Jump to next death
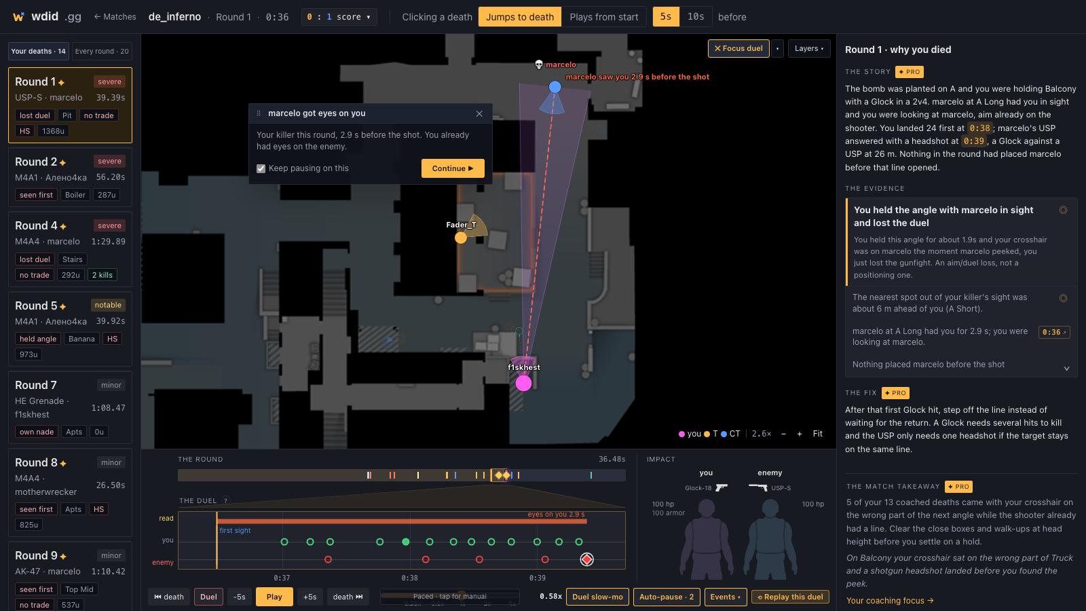This screenshot has height=611, width=1086. click(x=348, y=597)
